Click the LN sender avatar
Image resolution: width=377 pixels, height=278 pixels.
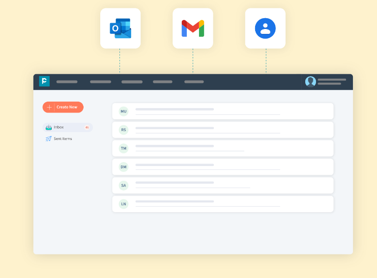click(x=123, y=204)
